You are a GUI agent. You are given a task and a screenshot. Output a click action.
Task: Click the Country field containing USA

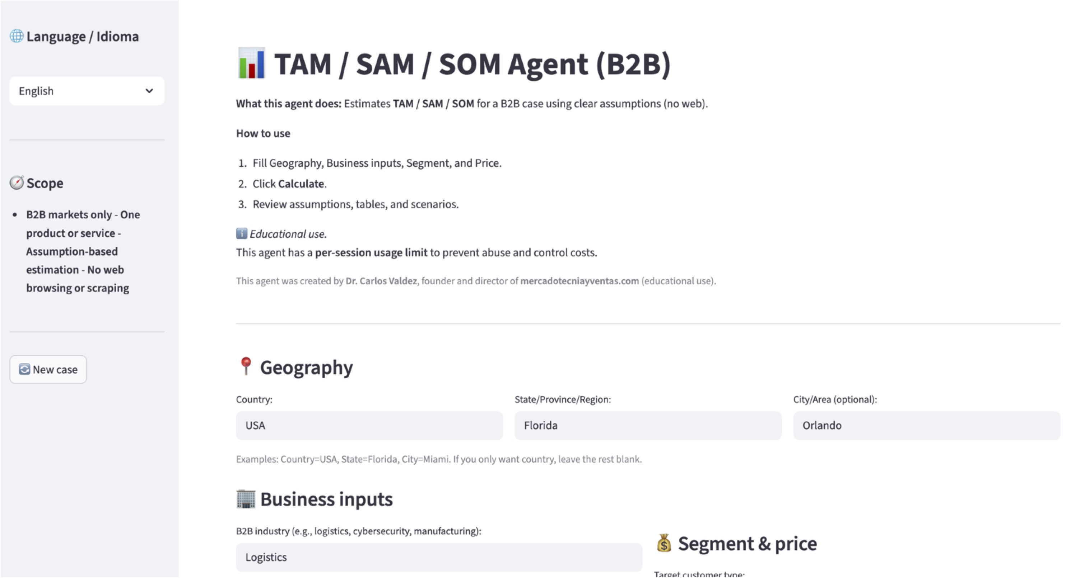click(x=369, y=426)
